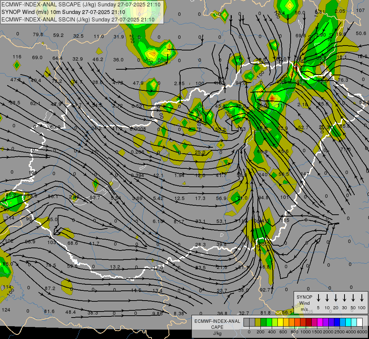This screenshot has width=369, height=339.
Task: Click the map value '74.5'
Action: pos(51,266)
